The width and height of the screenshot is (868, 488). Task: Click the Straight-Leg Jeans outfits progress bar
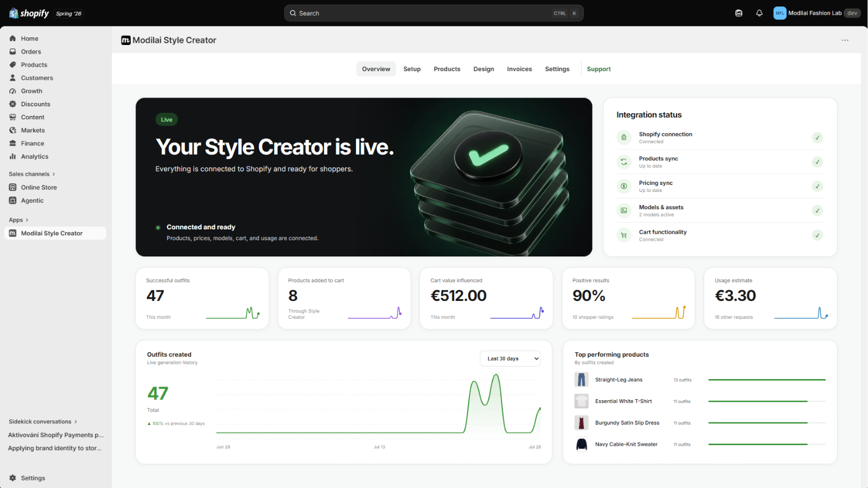point(767,380)
